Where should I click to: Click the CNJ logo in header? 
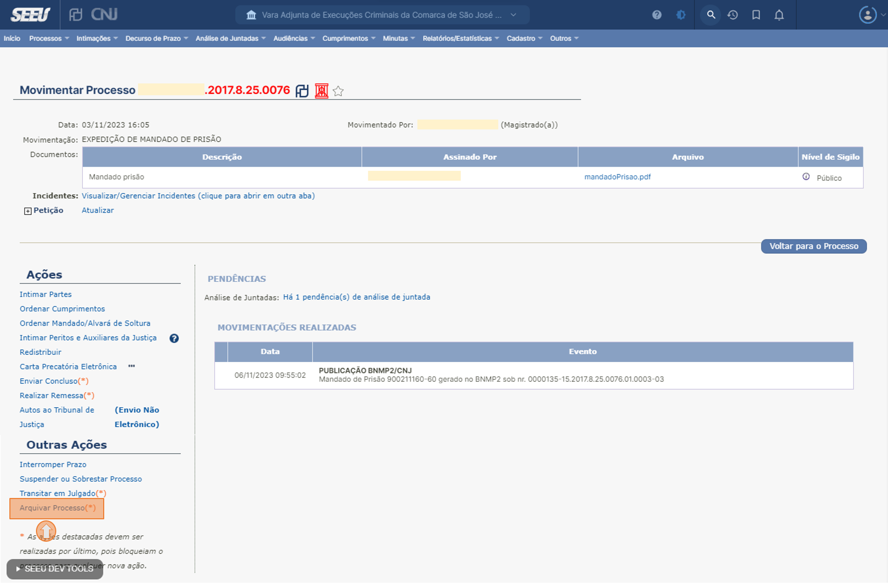[104, 14]
